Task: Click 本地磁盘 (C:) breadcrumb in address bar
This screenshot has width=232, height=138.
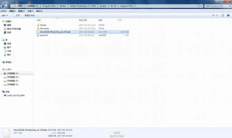Action: pos(33,6)
